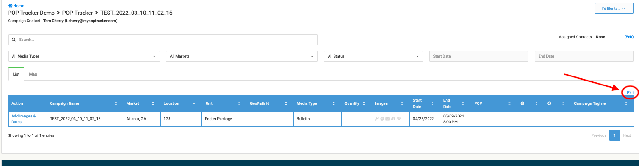Click the diamond icon in Images cell
This screenshot has width=639, height=166.
click(399, 119)
